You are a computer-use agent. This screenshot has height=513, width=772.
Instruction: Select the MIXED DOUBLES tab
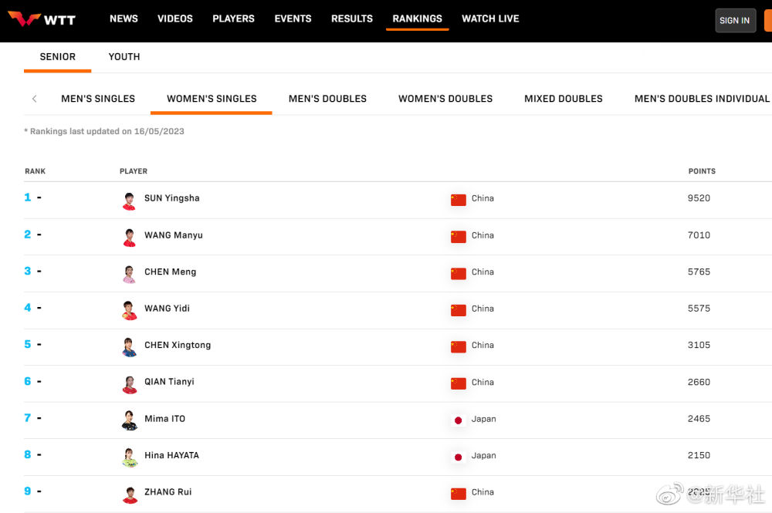click(x=564, y=99)
